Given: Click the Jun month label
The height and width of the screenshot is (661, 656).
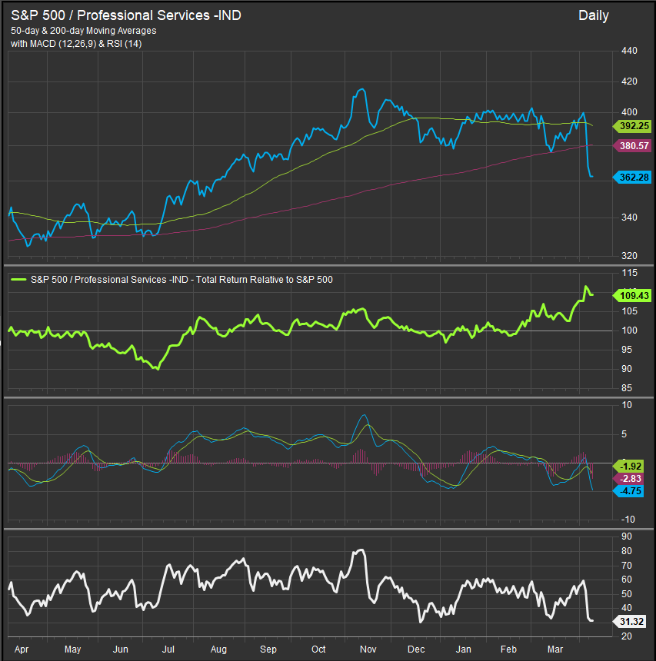Looking at the screenshot, I should click(x=121, y=649).
